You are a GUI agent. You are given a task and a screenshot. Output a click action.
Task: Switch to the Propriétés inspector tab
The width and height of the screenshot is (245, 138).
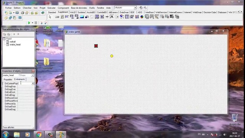tap(8, 79)
